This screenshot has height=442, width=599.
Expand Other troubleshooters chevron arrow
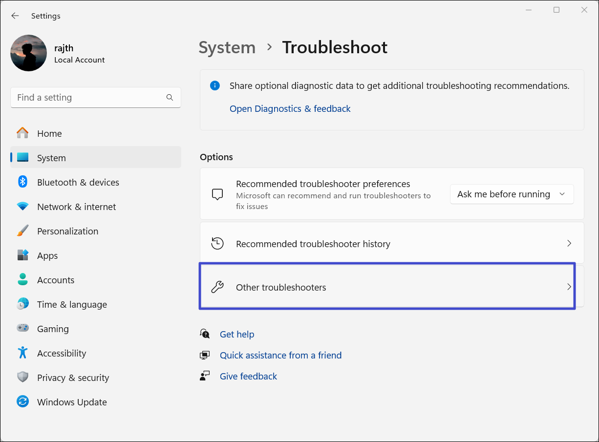569,287
